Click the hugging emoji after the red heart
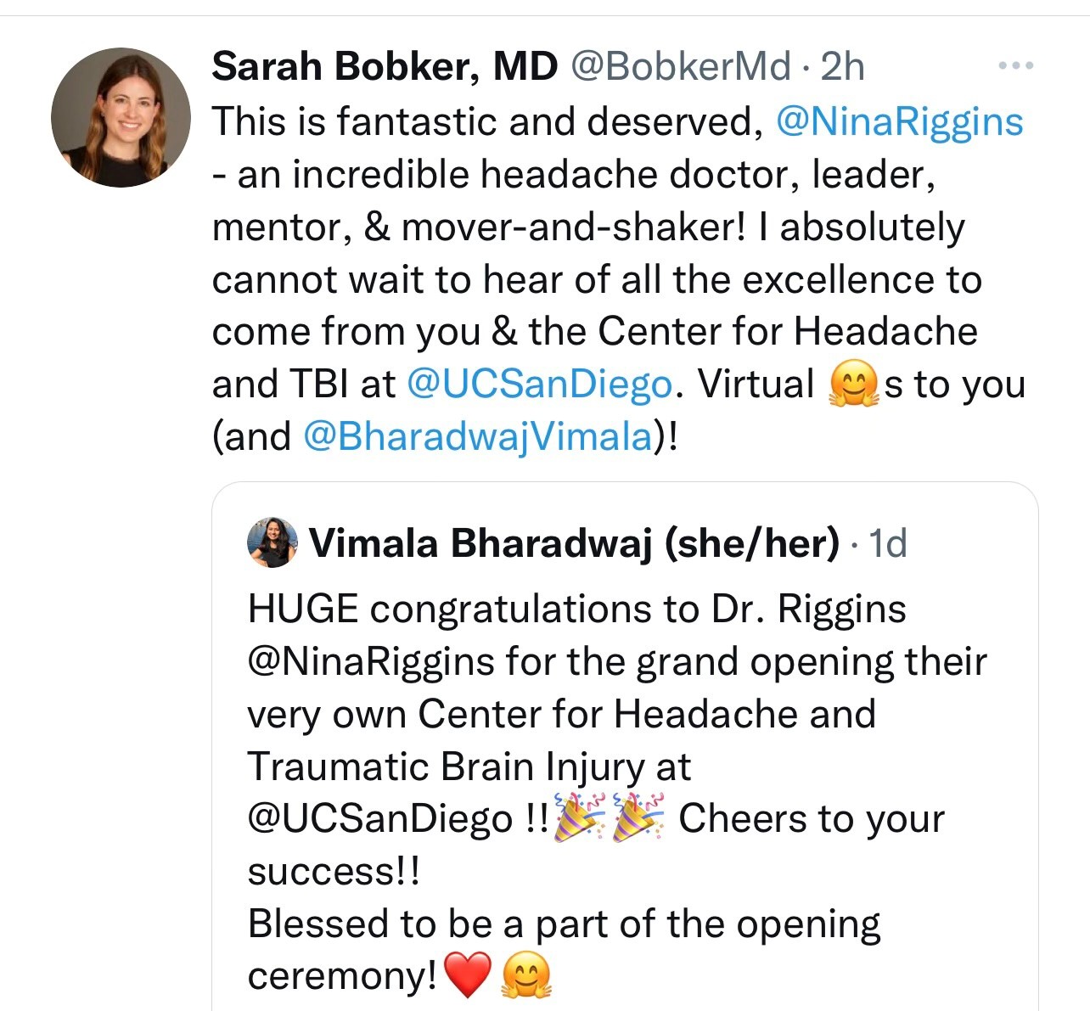 point(526,975)
